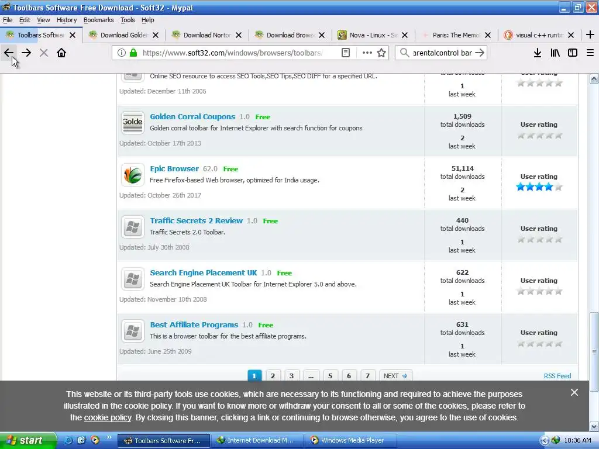Go to page 7
This screenshot has width=599, height=449.
[367, 376]
